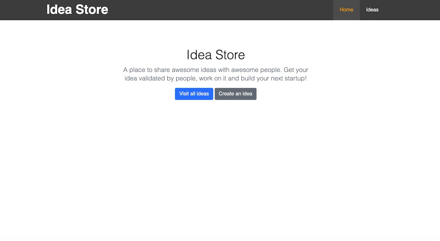
Task: Click the word "Create" on the gray button
Action: (226, 94)
